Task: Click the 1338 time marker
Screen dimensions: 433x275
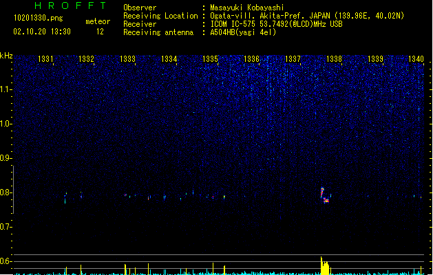Action: 334,58
